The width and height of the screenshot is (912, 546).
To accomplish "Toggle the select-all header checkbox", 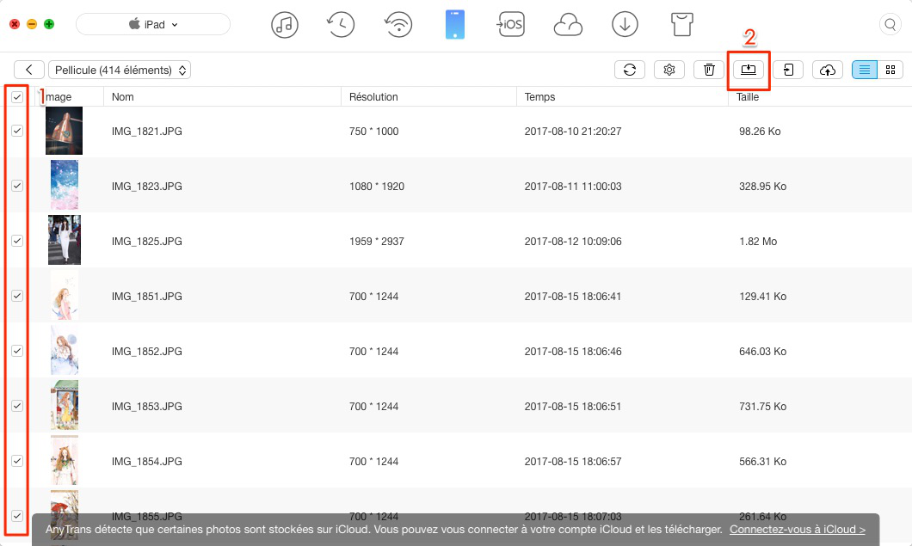I will [17, 96].
